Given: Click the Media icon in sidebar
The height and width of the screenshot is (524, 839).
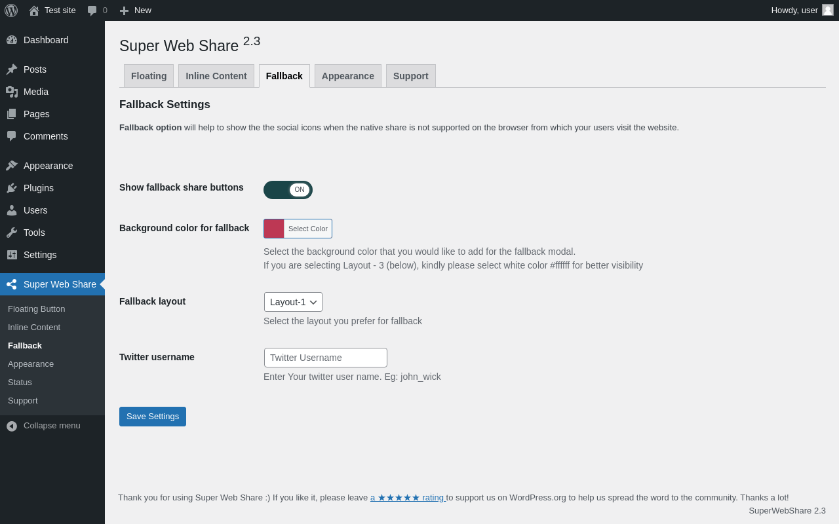Looking at the screenshot, I should coord(12,92).
